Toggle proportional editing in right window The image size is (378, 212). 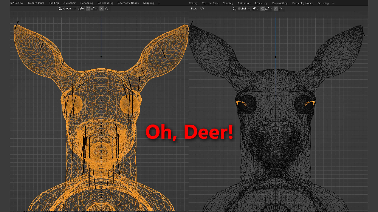276,9
